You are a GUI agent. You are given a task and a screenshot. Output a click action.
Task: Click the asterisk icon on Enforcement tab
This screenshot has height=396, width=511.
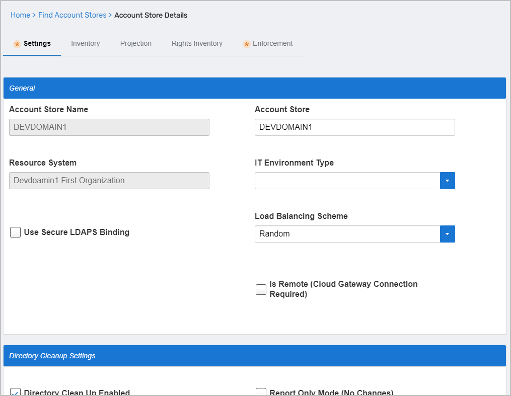point(247,44)
